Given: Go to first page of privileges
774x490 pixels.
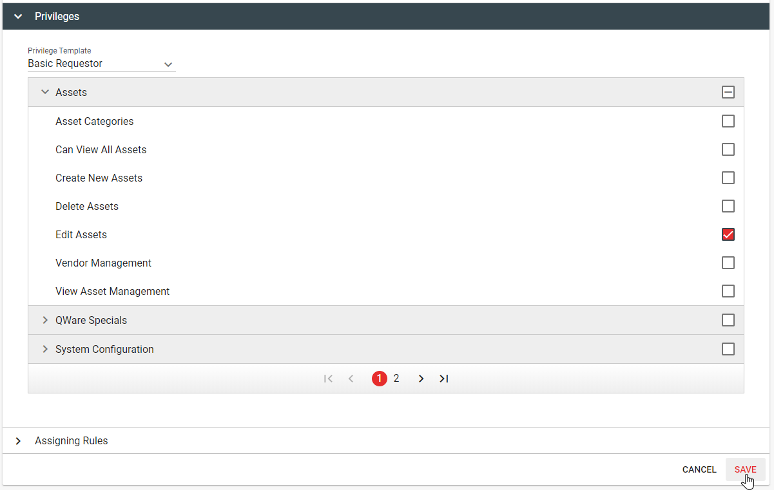Looking at the screenshot, I should [328, 379].
